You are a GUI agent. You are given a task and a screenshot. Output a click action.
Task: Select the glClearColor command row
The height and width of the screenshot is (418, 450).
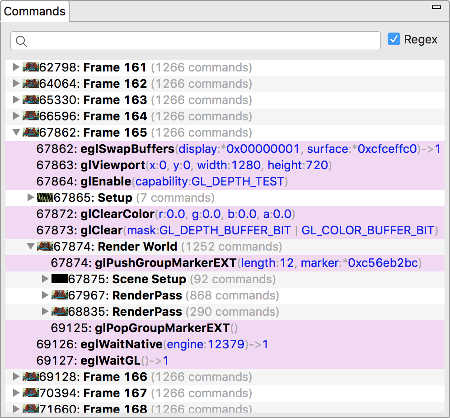(225, 214)
